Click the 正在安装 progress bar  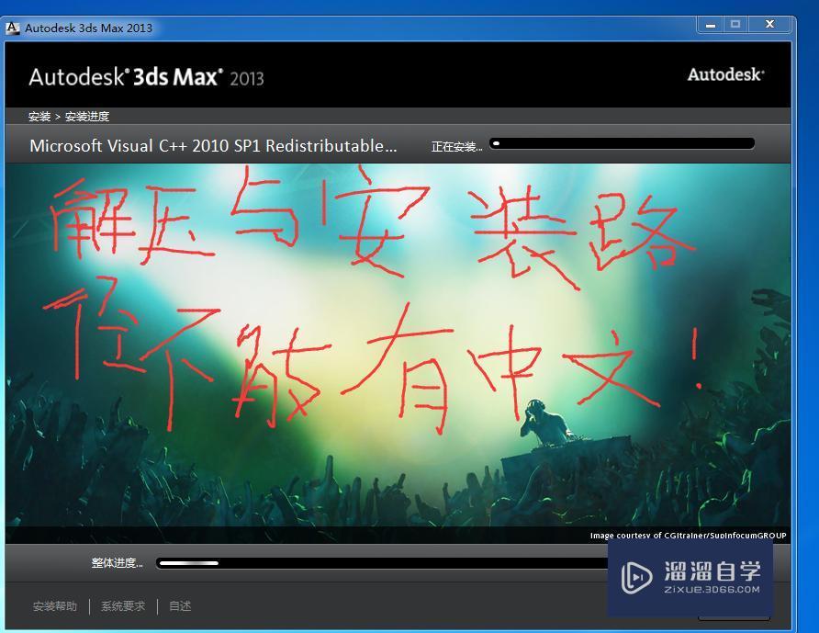pyautogui.click(x=623, y=143)
